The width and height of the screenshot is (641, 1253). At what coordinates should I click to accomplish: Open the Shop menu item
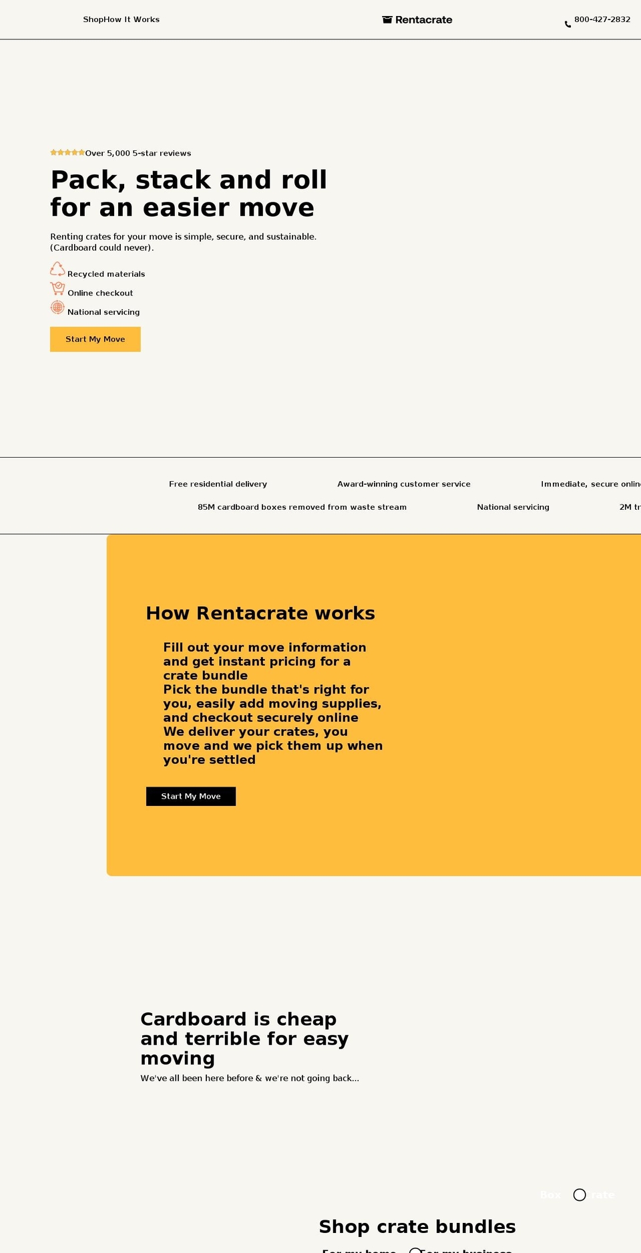92,19
